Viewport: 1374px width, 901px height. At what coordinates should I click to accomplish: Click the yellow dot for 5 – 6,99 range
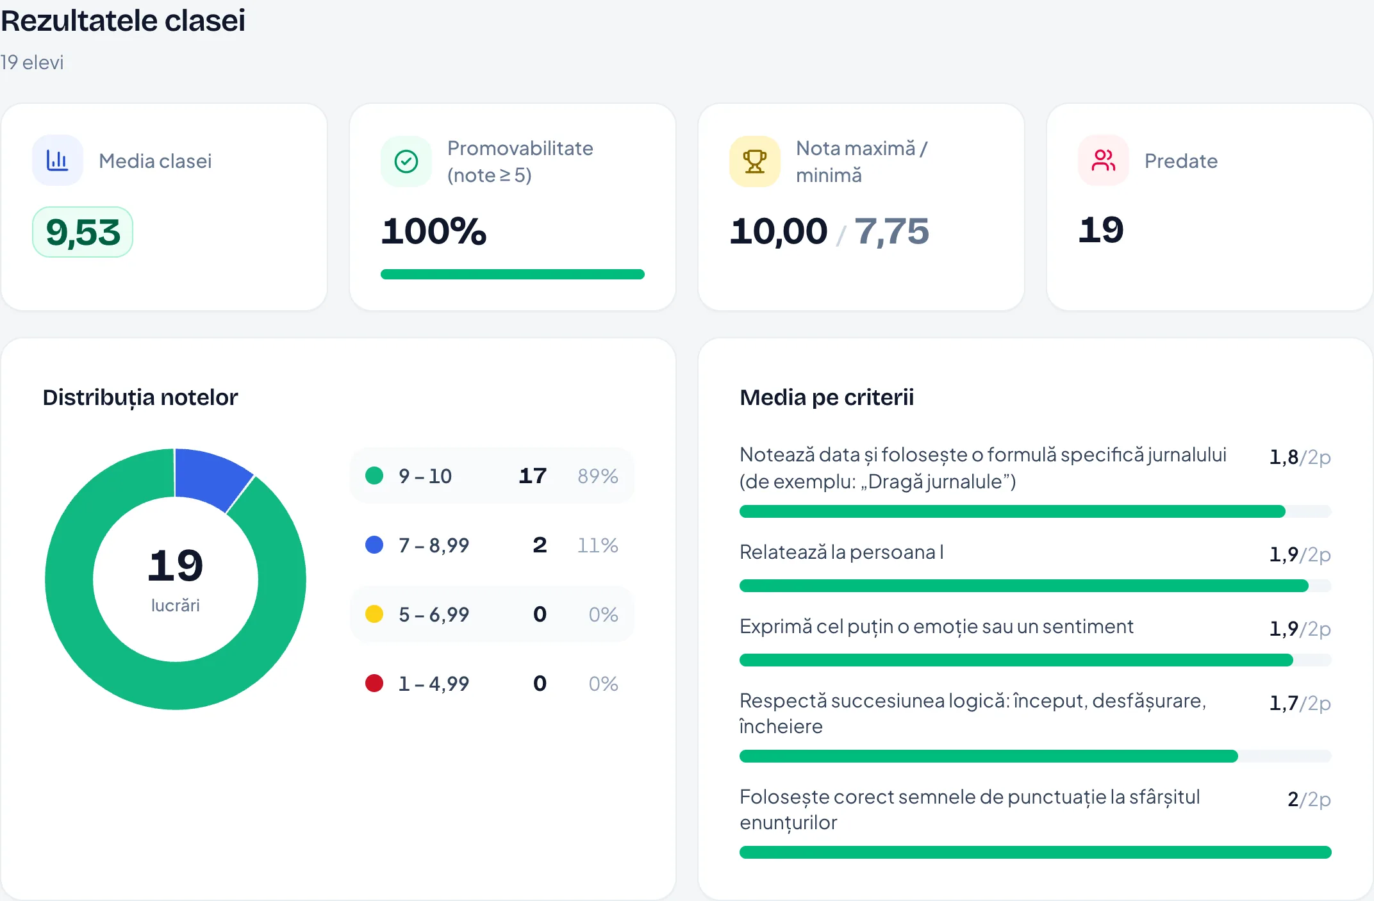pyautogui.click(x=374, y=614)
